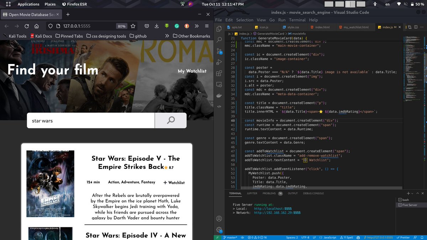Open the Terminal menu in VS Code
Viewport: 427px width, 240px height.
(x=297, y=20)
